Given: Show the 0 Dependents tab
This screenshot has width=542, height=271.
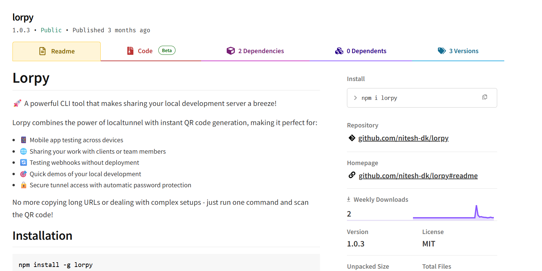Looking at the screenshot, I should click(366, 51).
